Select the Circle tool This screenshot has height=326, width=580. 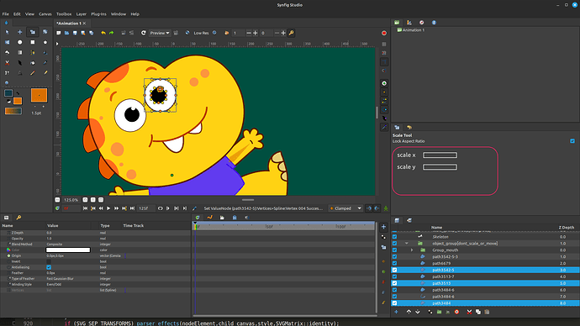tap(20, 42)
